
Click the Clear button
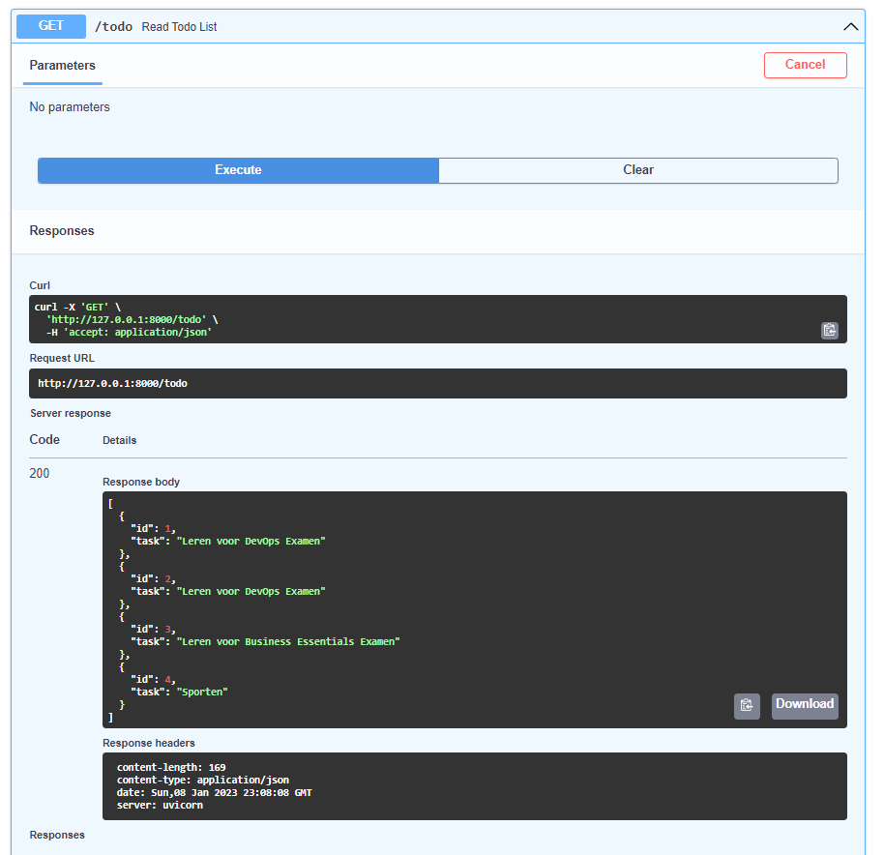637,170
